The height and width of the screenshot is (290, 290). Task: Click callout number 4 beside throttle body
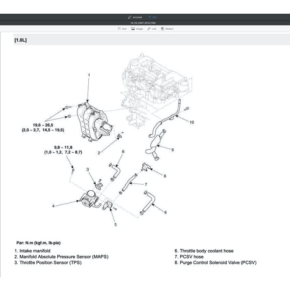(53, 206)
